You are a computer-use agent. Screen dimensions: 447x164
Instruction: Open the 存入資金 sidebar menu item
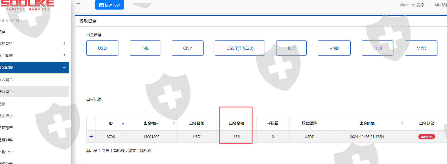pos(7,80)
